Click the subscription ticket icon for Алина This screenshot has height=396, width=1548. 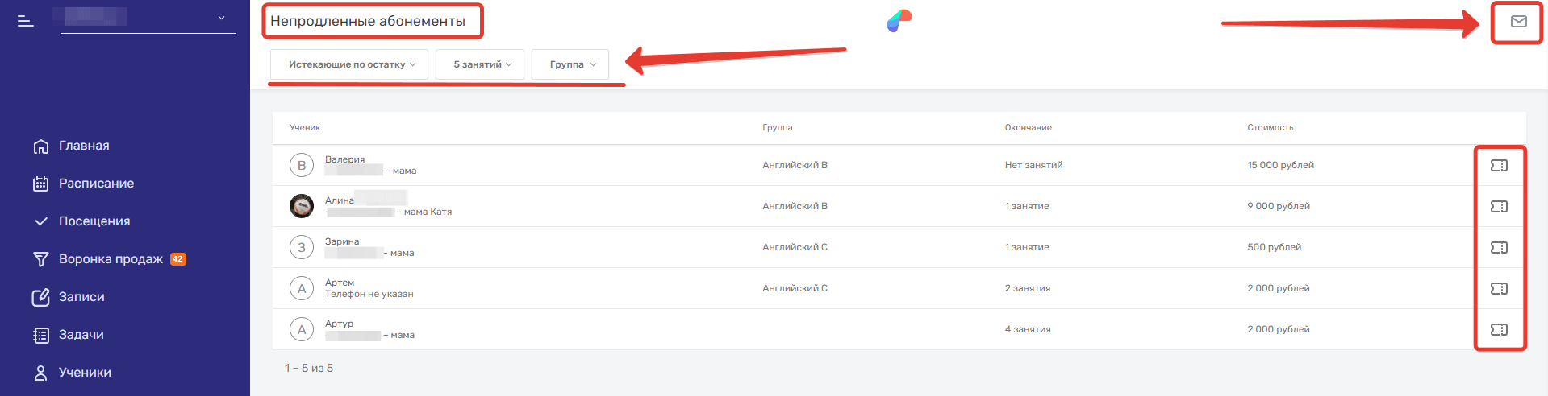(x=1499, y=207)
